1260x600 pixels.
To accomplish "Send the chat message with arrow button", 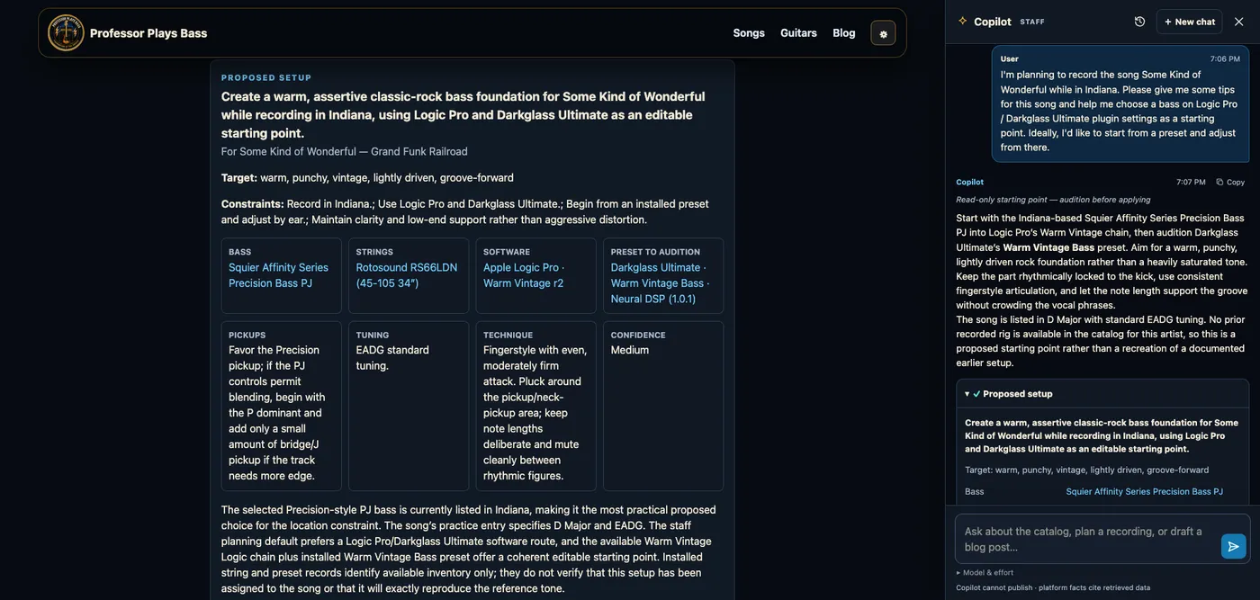I will (1233, 546).
